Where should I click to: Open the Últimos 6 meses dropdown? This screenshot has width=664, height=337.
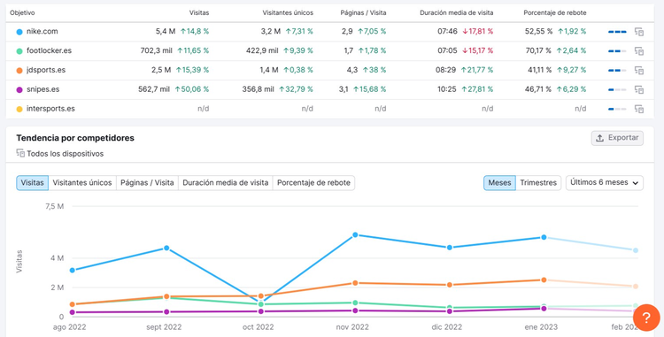click(605, 183)
